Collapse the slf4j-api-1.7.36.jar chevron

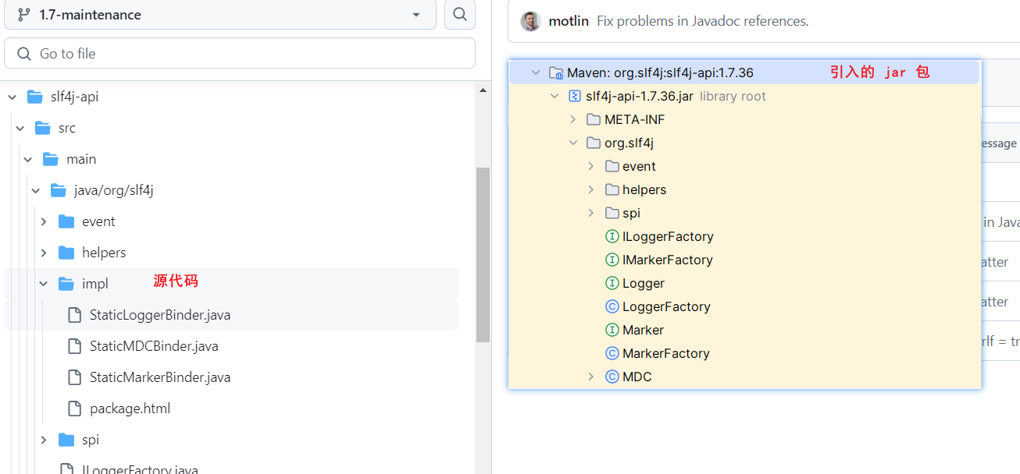pos(555,96)
